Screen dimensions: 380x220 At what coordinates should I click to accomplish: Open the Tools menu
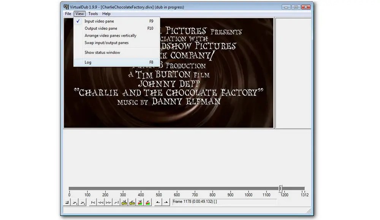pos(93,13)
